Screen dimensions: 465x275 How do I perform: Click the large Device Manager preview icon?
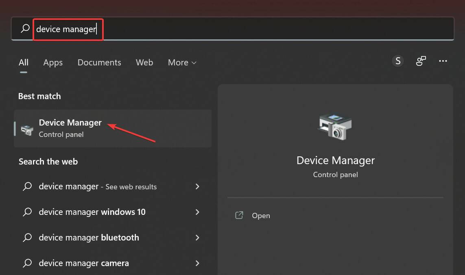(x=335, y=127)
